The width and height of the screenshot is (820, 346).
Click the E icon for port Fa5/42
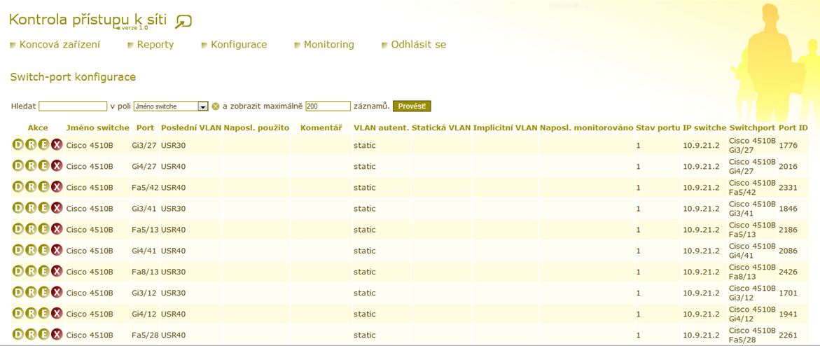43,187
